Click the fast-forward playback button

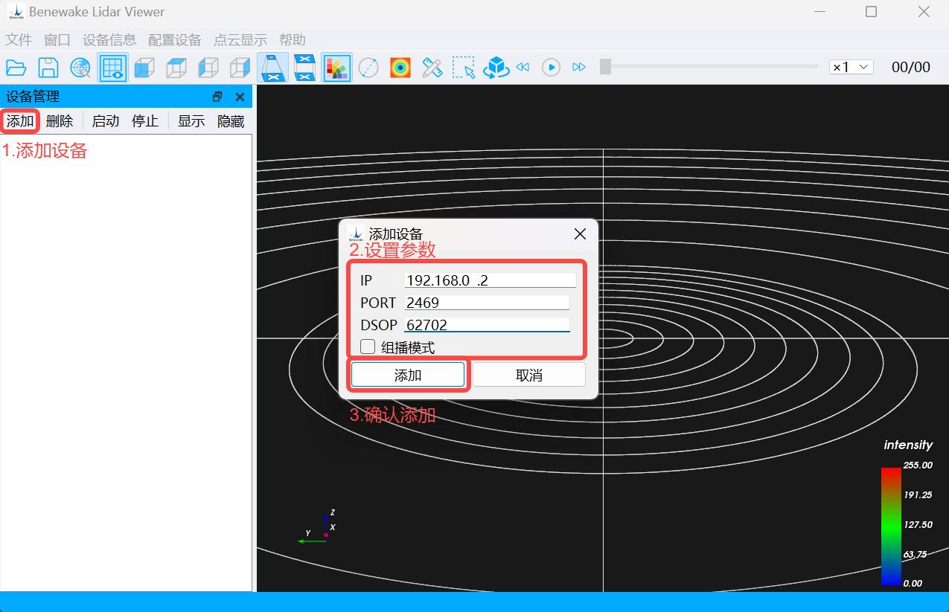[x=579, y=68]
